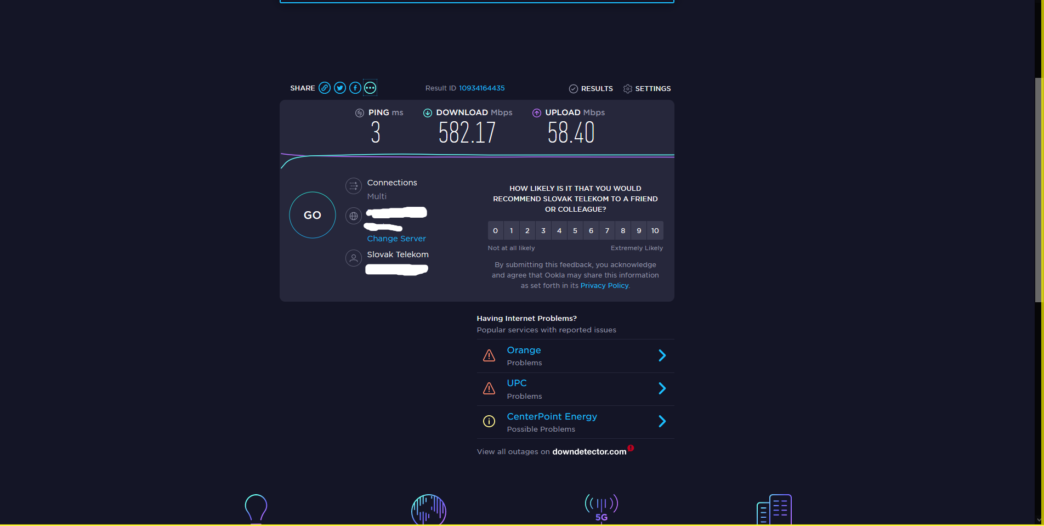Click the Change Server link
1044x526 pixels.
point(396,239)
